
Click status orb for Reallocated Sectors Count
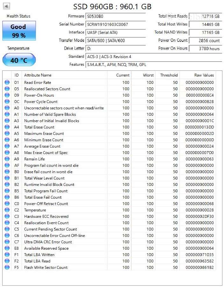tap(7, 89)
